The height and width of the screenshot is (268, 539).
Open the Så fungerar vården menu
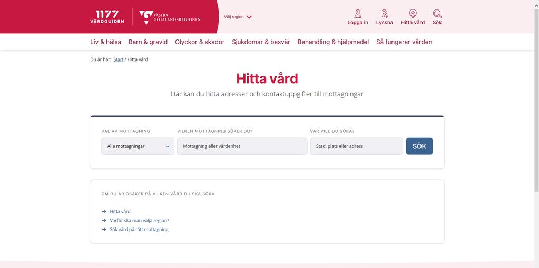404,42
